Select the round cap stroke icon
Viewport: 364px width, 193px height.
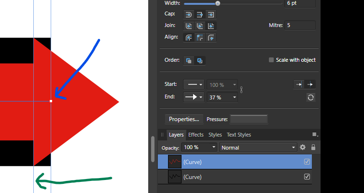[188, 14]
